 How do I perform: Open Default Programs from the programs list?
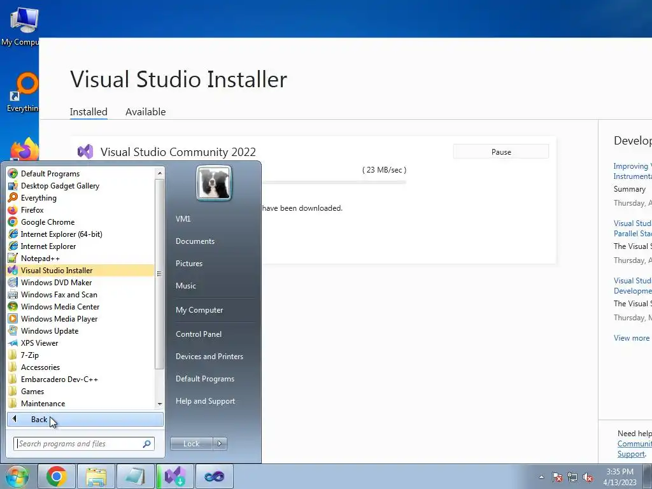[80, 174]
